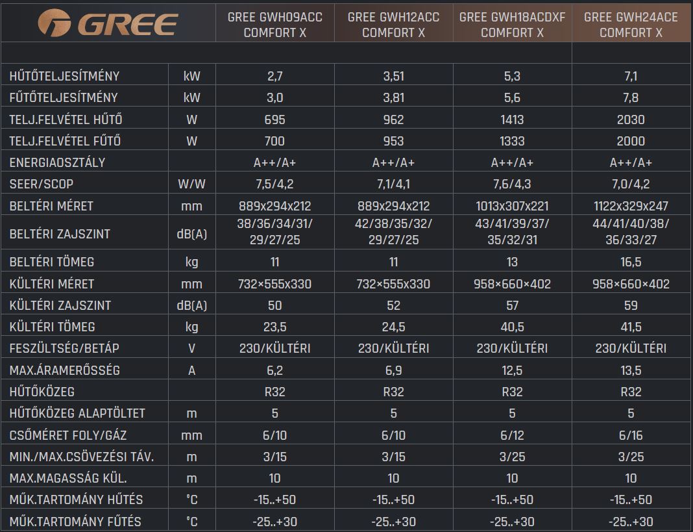Click the SEER/SCOP value 7,6/4,3
693x532 pixels.
(x=512, y=184)
